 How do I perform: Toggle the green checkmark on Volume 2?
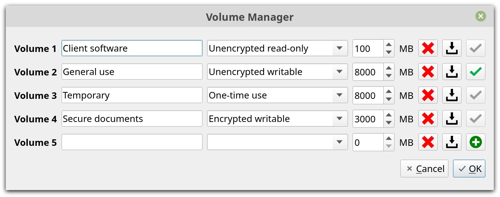click(x=476, y=72)
